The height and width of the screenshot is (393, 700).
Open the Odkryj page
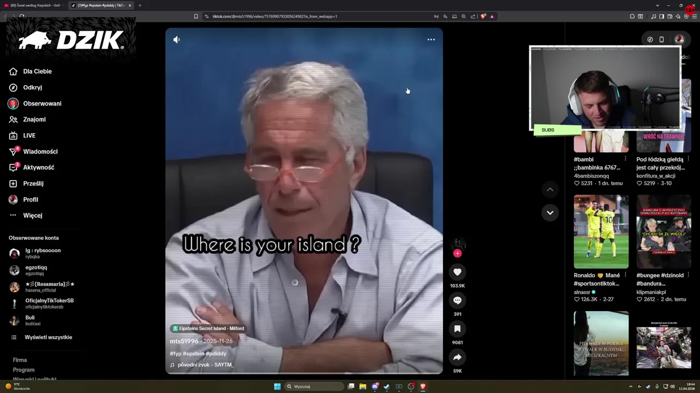(32, 87)
